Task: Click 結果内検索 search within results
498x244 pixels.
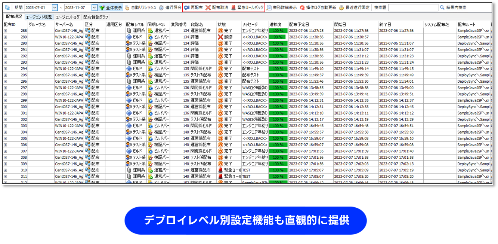Action: tap(453, 7)
